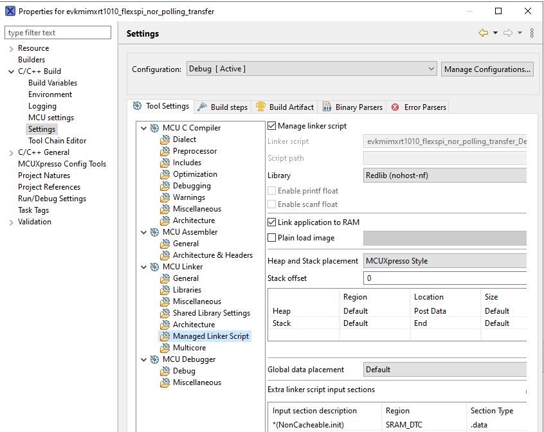The image size is (544, 432).
Task: Open the Error Parsers tab
Action: tap(419, 107)
